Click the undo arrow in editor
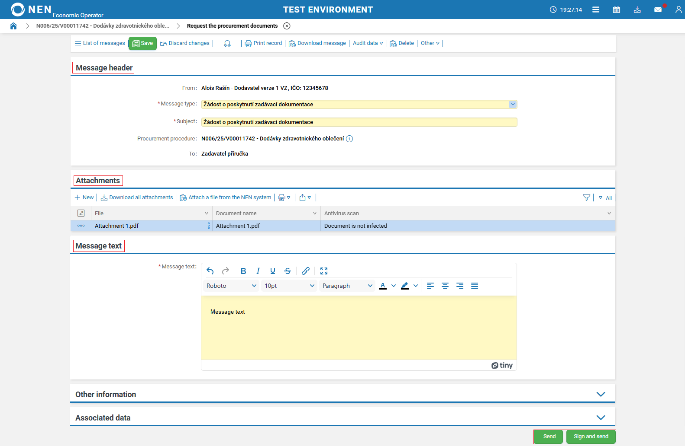 [210, 271]
